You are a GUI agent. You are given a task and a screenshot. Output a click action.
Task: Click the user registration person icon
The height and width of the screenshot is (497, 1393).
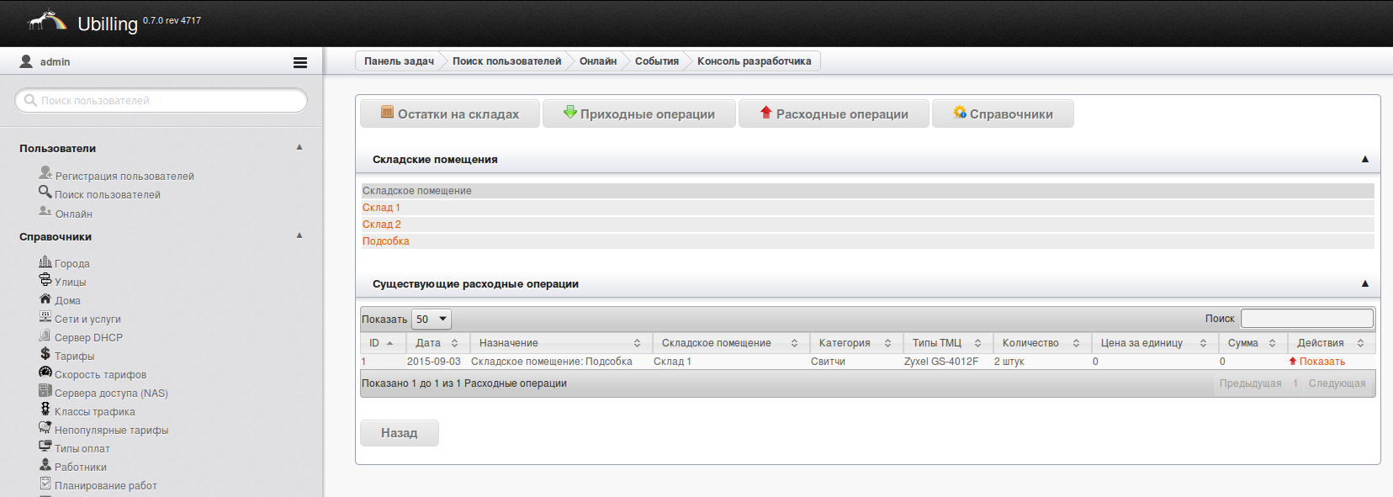point(45,173)
